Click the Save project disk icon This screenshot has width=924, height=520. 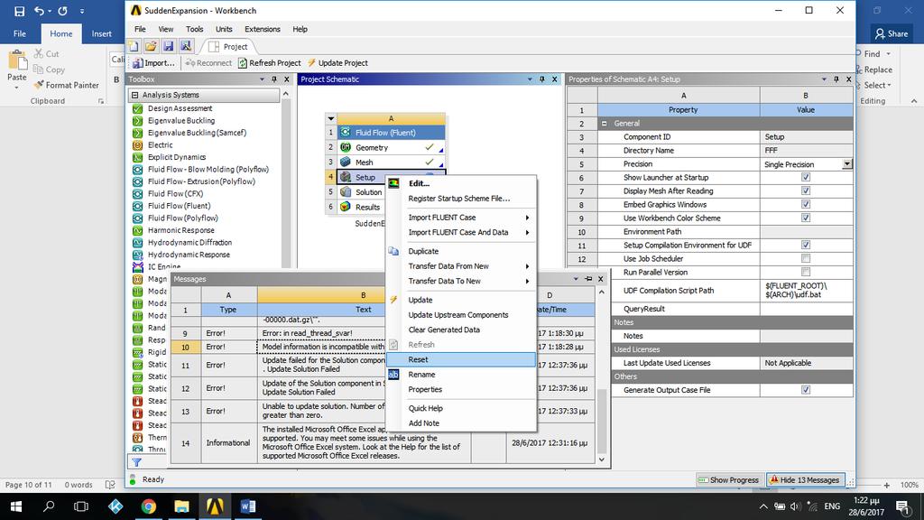click(x=169, y=46)
